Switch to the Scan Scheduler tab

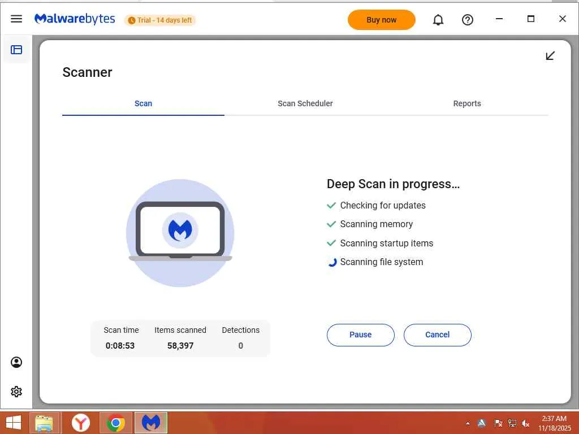point(305,104)
